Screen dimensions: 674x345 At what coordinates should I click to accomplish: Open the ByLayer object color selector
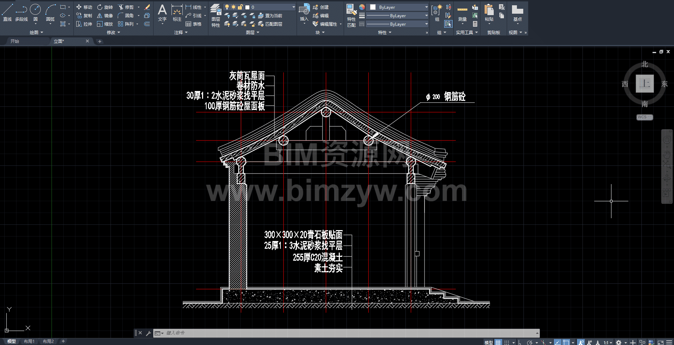coord(397,7)
